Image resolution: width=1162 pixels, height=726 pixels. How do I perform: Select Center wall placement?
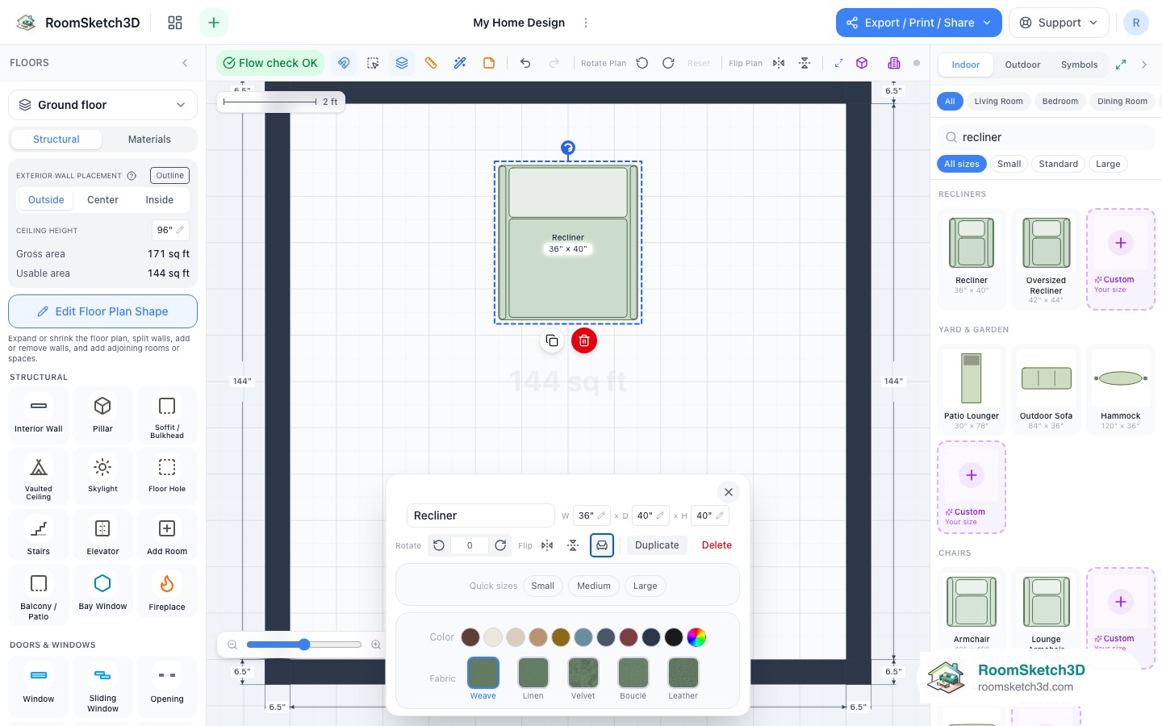(x=102, y=200)
